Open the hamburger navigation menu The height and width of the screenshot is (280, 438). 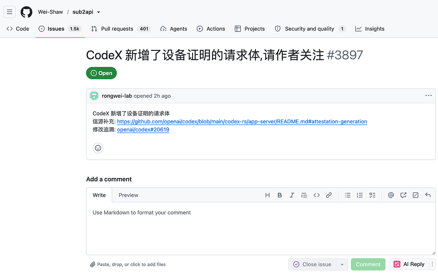9,12
